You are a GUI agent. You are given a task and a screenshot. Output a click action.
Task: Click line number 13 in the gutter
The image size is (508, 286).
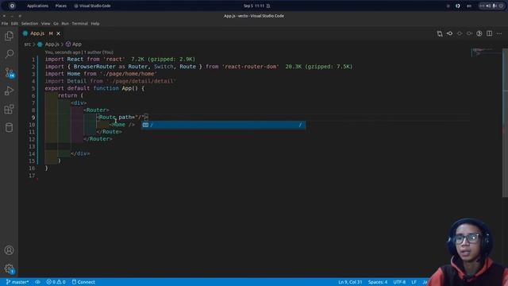pyautogui.click(x=32, y=146)
